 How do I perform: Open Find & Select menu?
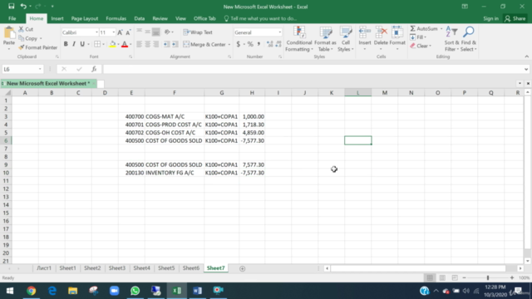[469, 39]
